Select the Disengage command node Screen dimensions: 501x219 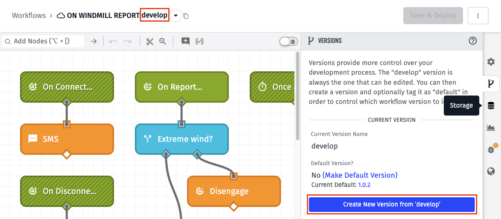234,191
